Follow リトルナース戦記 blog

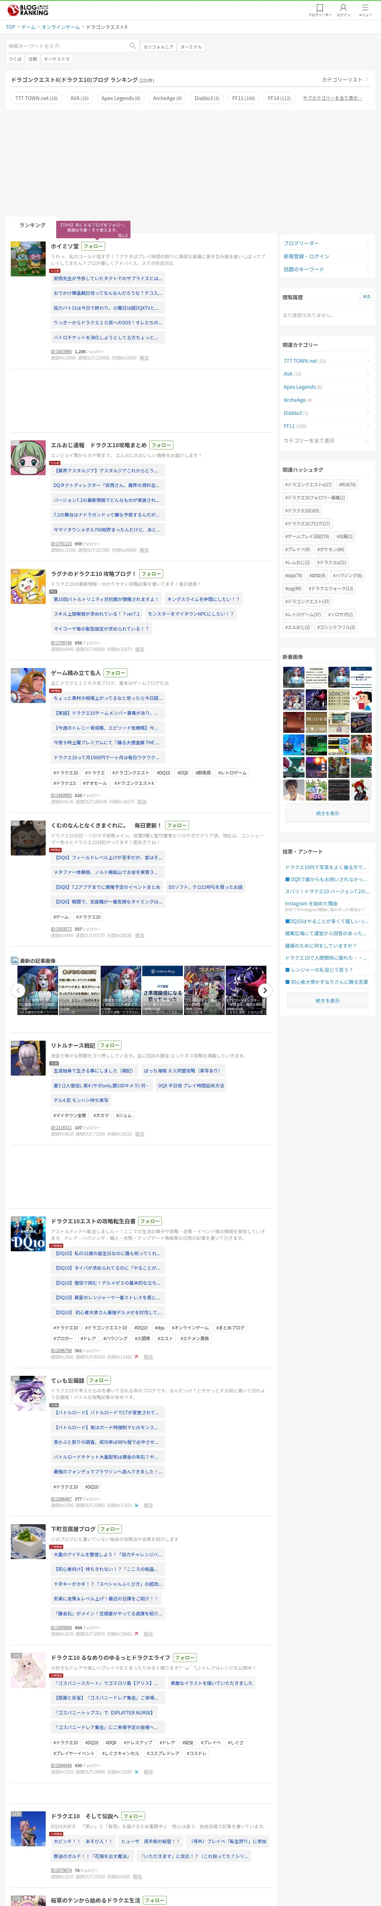[x=110, y=1045]
